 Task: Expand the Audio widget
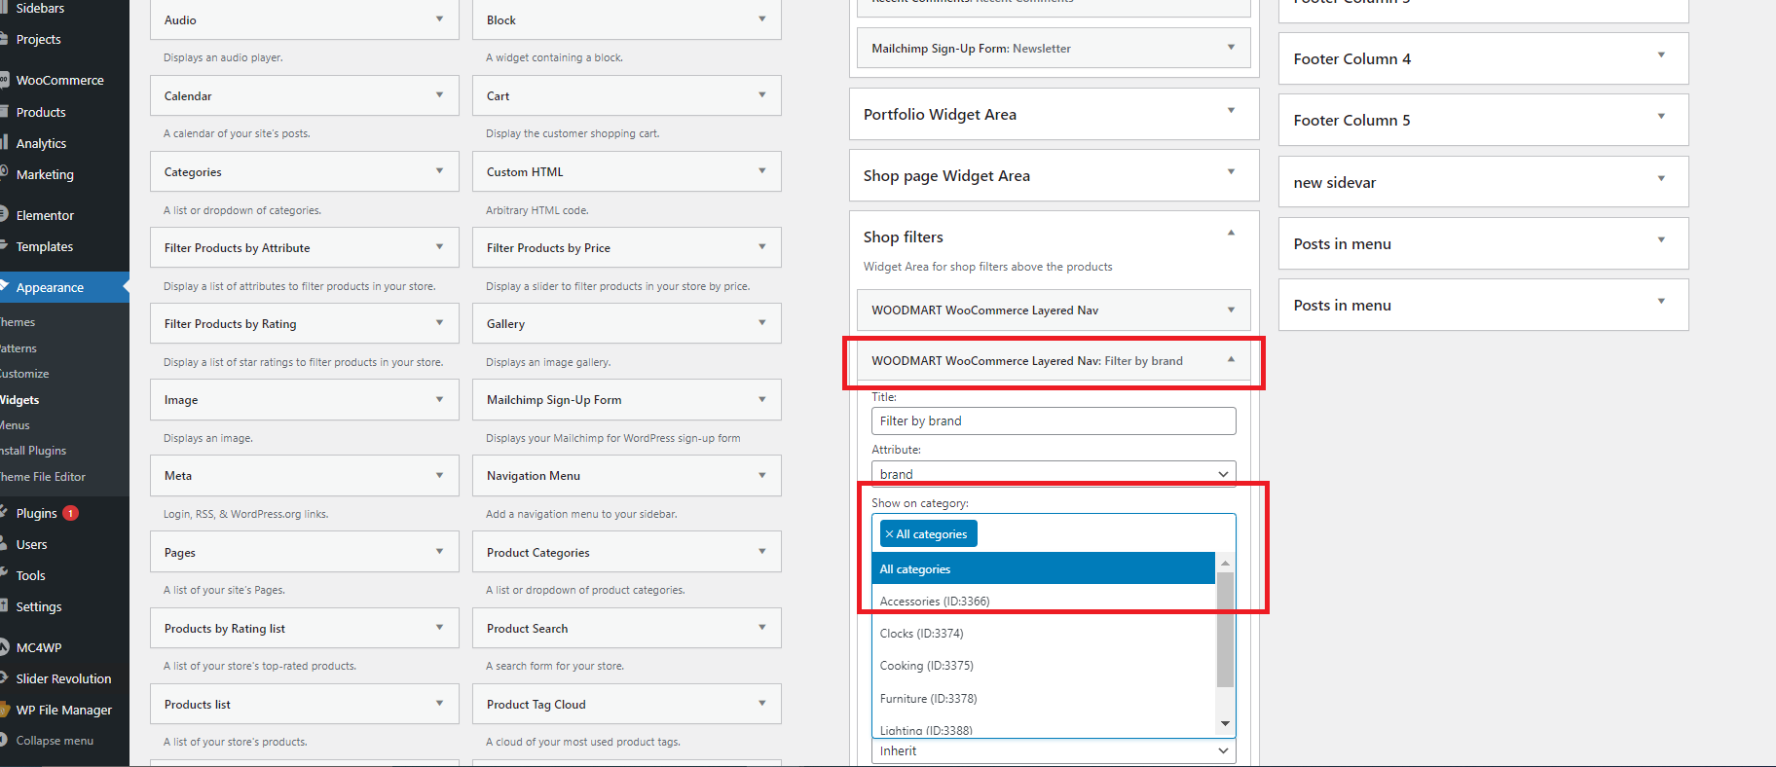point(439,19)
